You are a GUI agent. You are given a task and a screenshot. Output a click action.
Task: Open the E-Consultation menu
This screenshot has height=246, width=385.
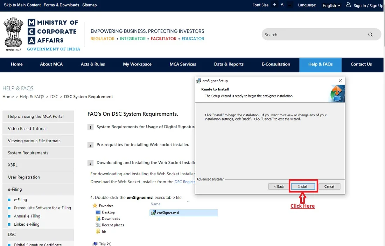click(x=276, y=64)
